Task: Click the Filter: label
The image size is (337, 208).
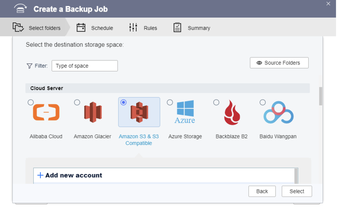Action: 41,66
